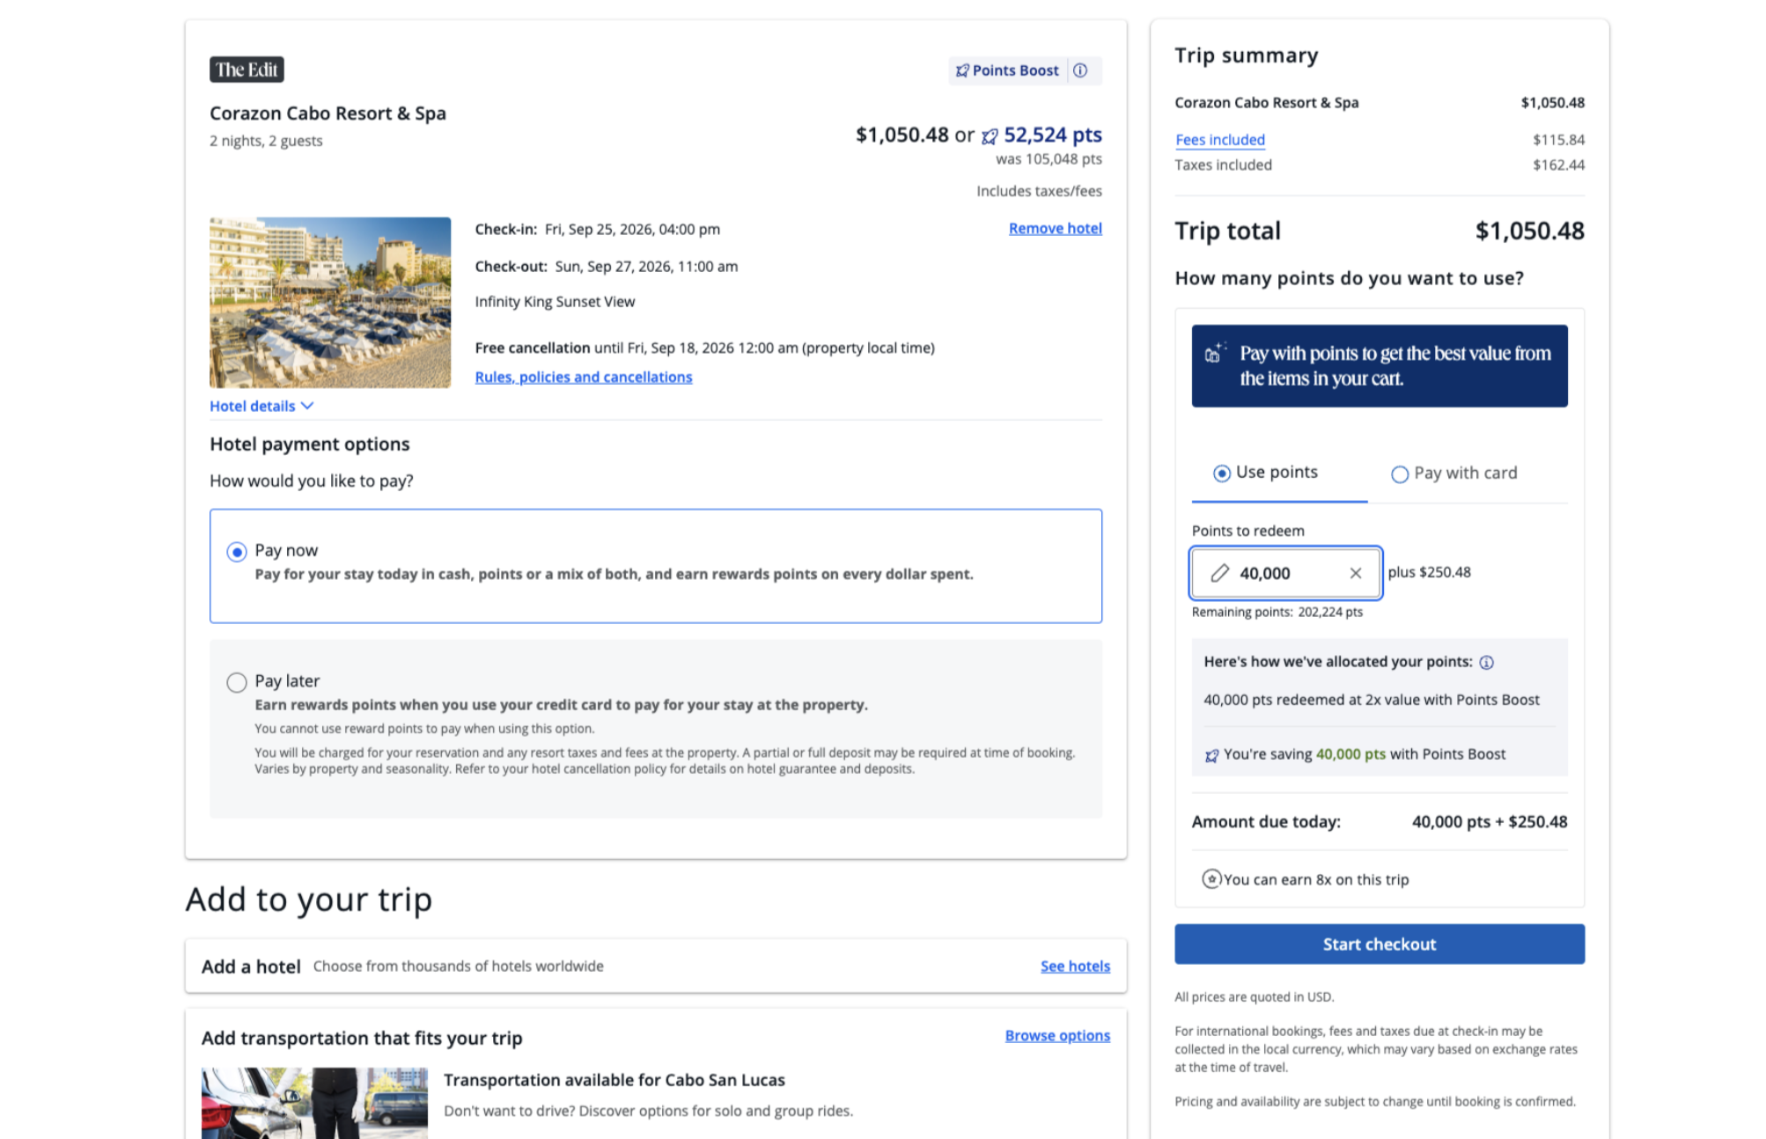
Task: Click the rocket icon beside 52,524 pts
Action: (990, 136)
